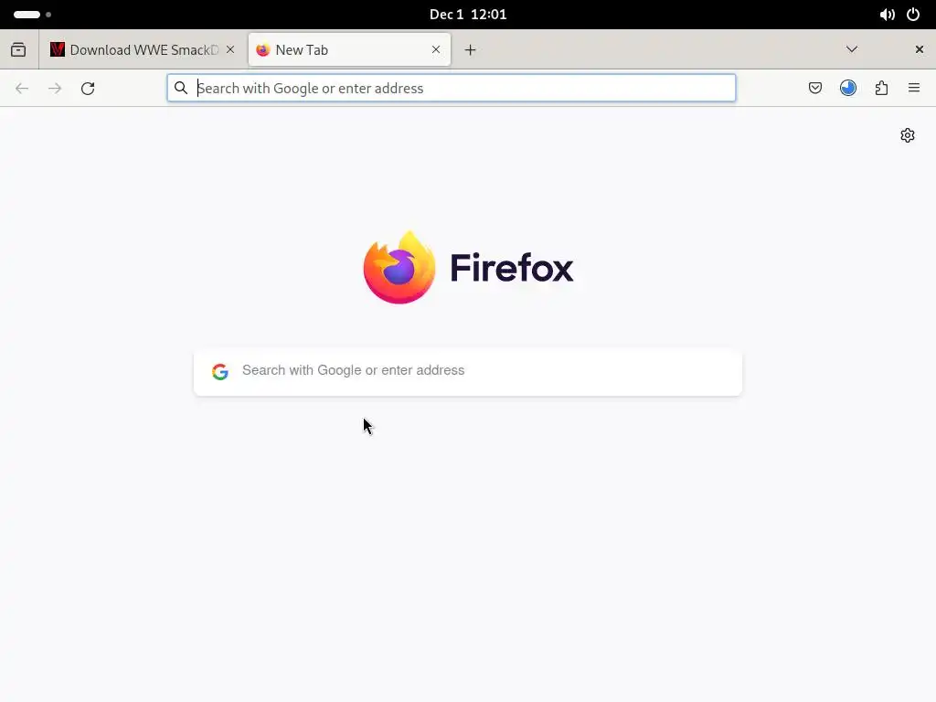Screen dimensions: 936x702
Task: Open Save to Pocket button
Action: tap(814, 89)
